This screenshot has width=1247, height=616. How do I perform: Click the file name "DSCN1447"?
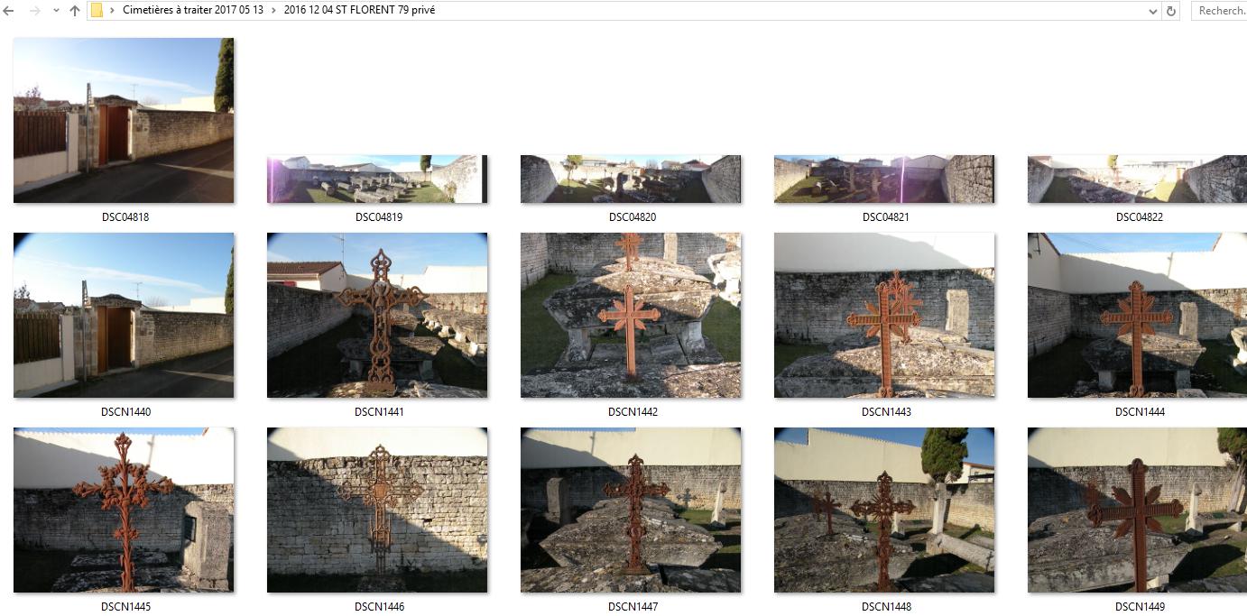pos(633,607)
